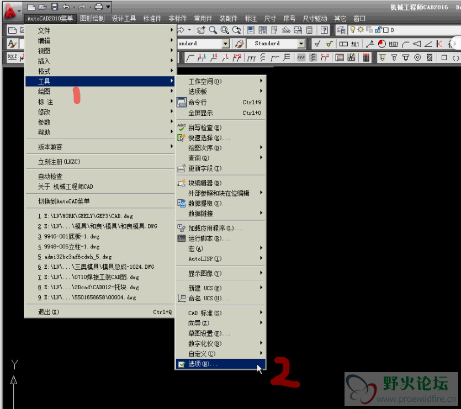Expand the 视图 submenu
The width and height of the screenshot is (461, 409).
click(100, 51)
